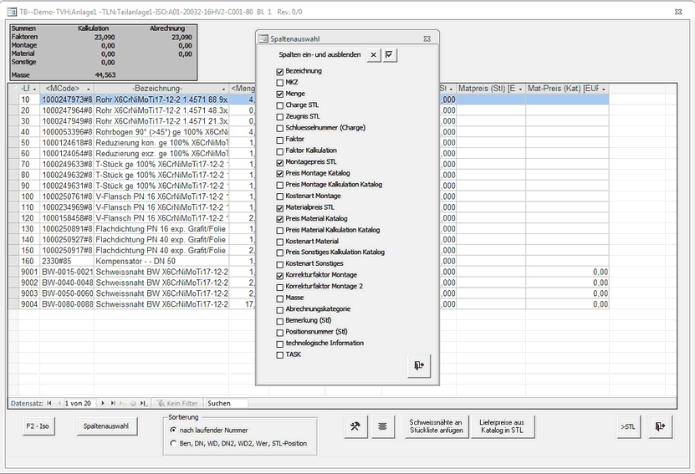Click the exit door icon in main window
The width and height of the screenshot is (695, 474).
pos(661,426)
